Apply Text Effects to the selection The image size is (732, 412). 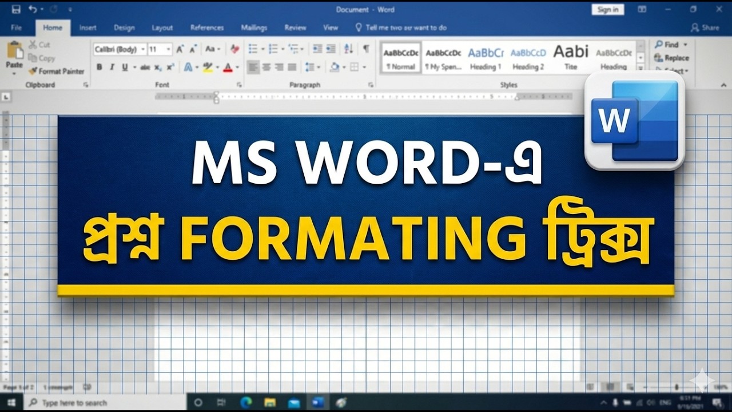[188, 68]
